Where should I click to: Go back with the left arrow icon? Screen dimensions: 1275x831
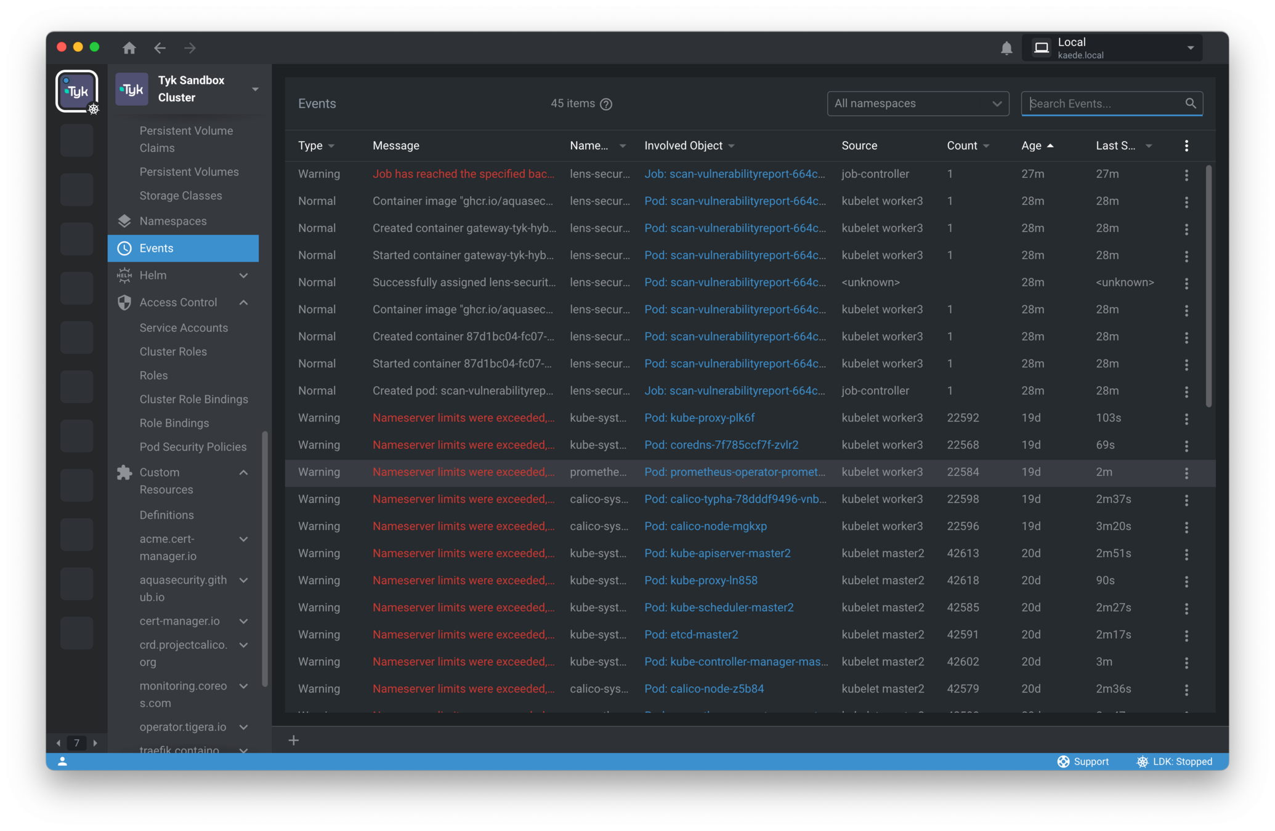click(160, 48)
